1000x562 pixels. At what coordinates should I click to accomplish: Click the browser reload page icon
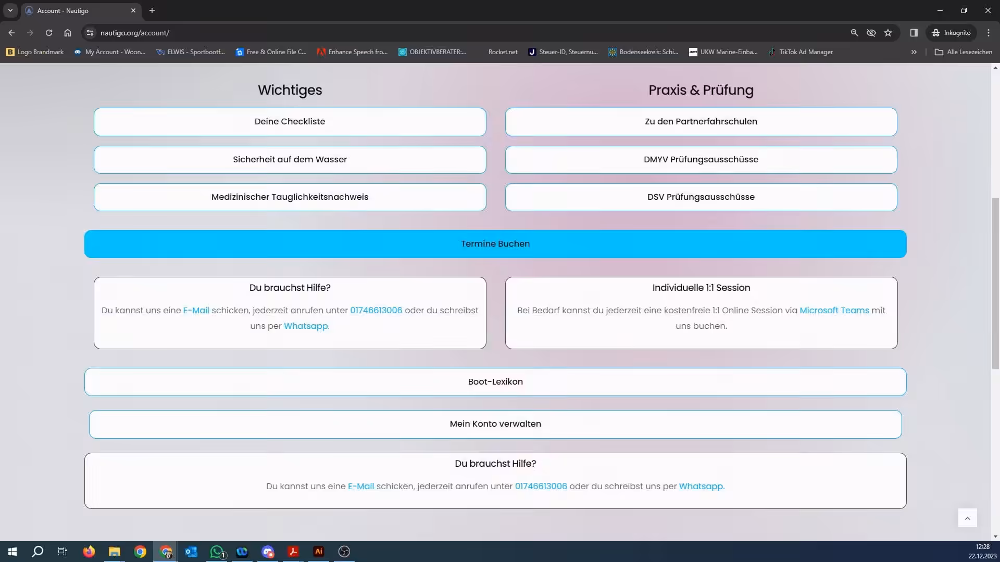(49, 33)
